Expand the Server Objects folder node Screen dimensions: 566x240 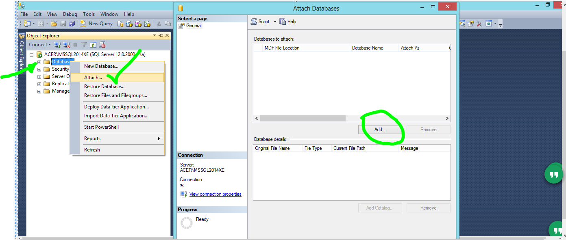39,77
